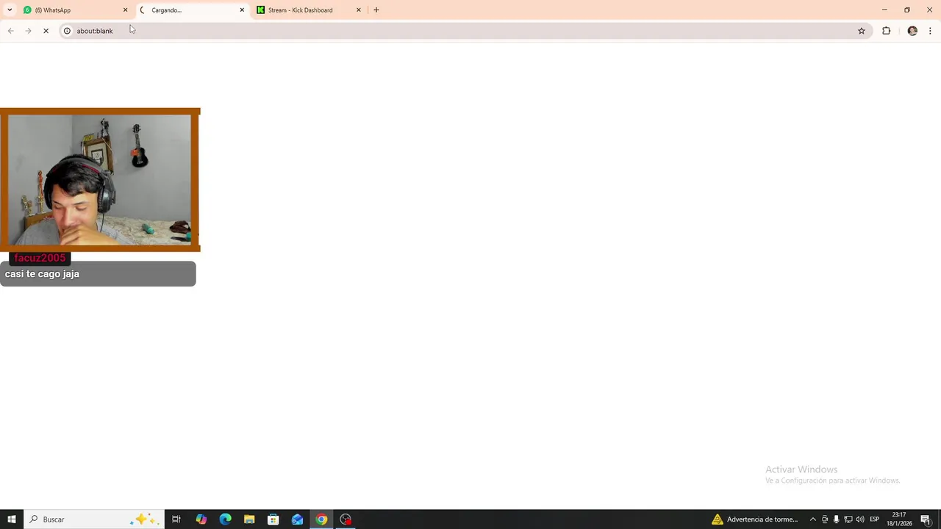Screen dimensions: 941x529
Task: Bookmark this page with the star icon
Action: 862,31
